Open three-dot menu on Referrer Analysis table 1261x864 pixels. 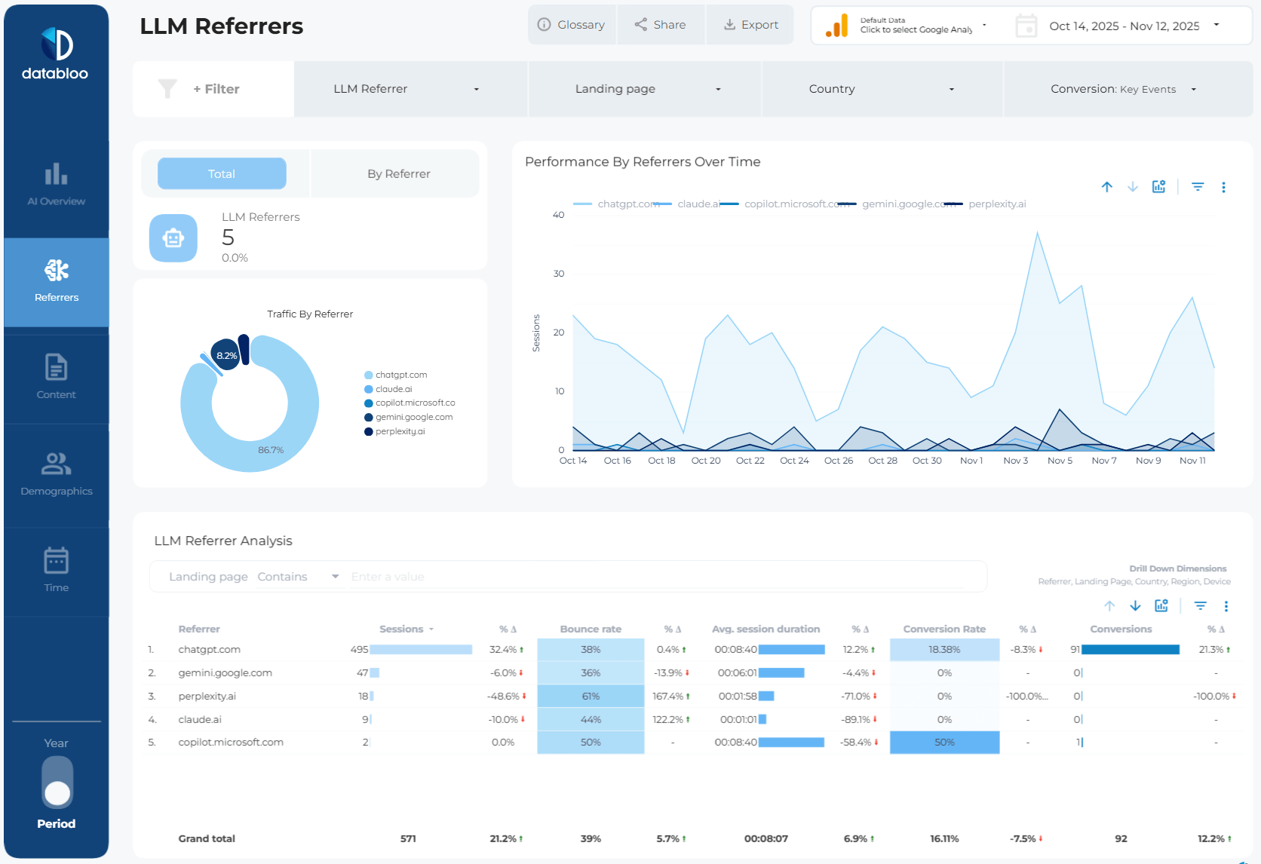pyautogui.click(x=1226, y=606)
